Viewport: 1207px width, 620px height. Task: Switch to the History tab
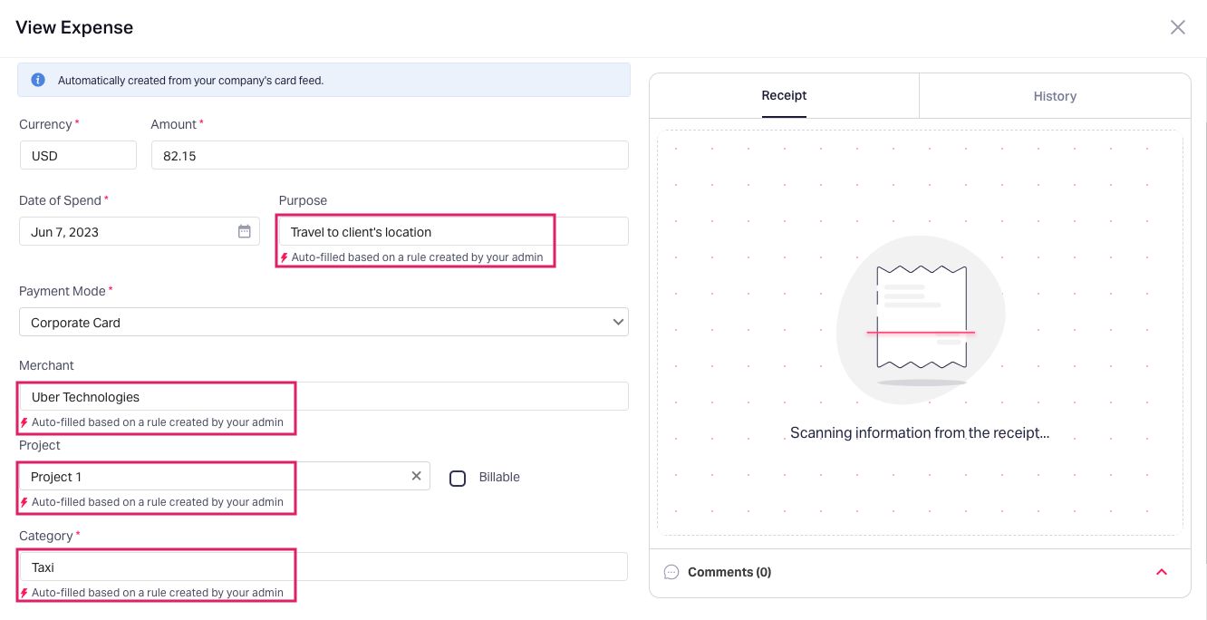(1055, 96)
